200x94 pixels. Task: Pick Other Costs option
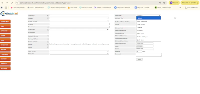point(148,34)
